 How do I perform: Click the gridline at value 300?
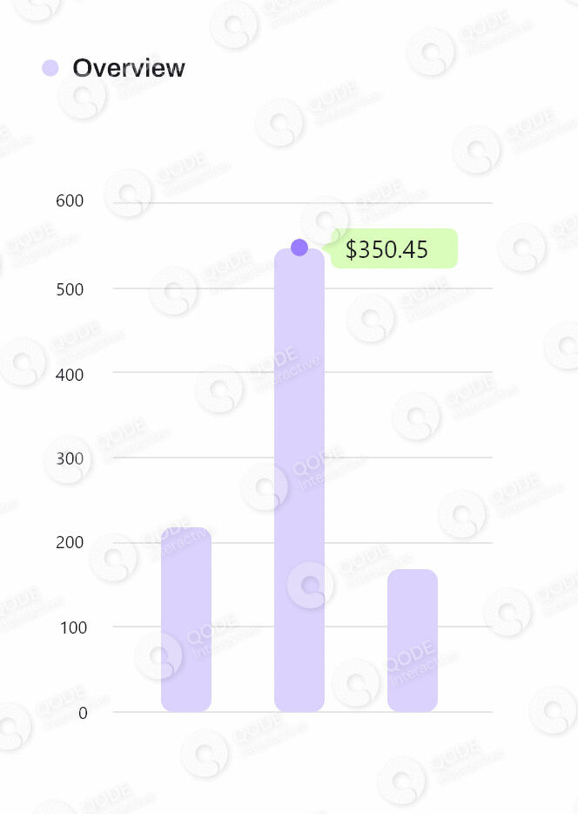pyautogui.click(x=218, y=458)
